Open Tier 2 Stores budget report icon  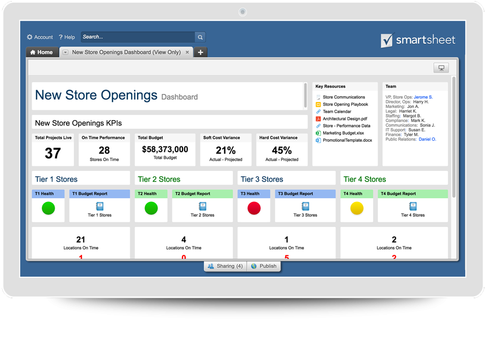(x=202, y=206)
